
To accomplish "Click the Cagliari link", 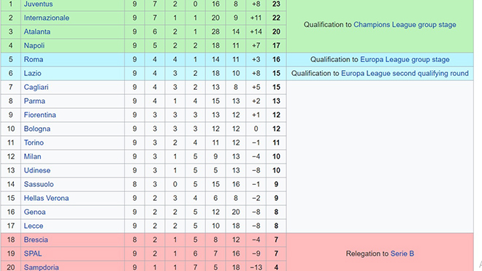I will point(36,87).
